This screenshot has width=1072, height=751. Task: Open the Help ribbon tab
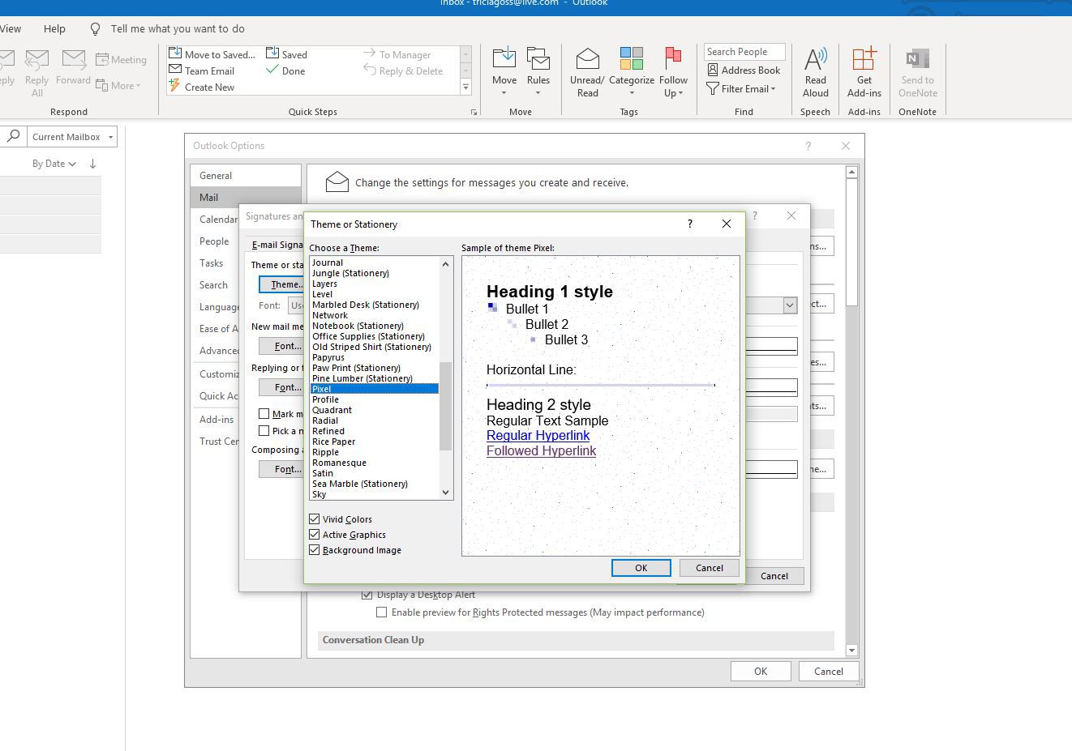click(54, 28)
